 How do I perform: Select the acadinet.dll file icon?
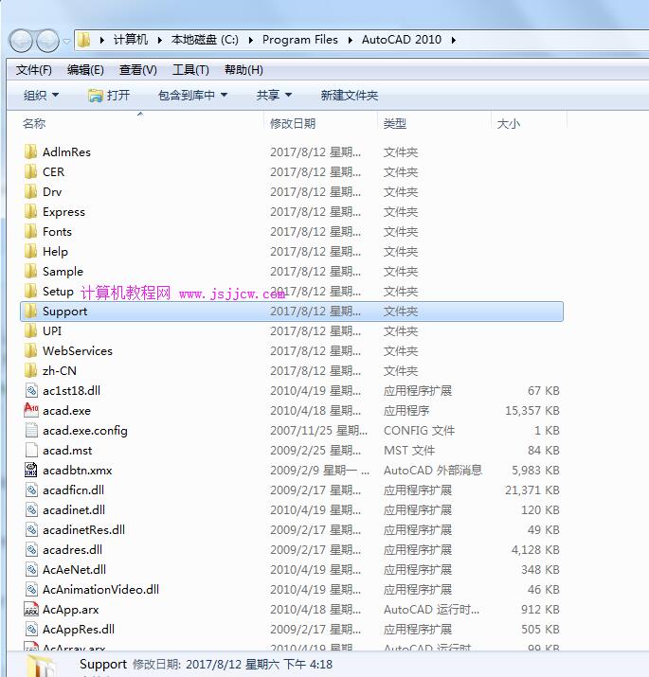coord(31,510)
